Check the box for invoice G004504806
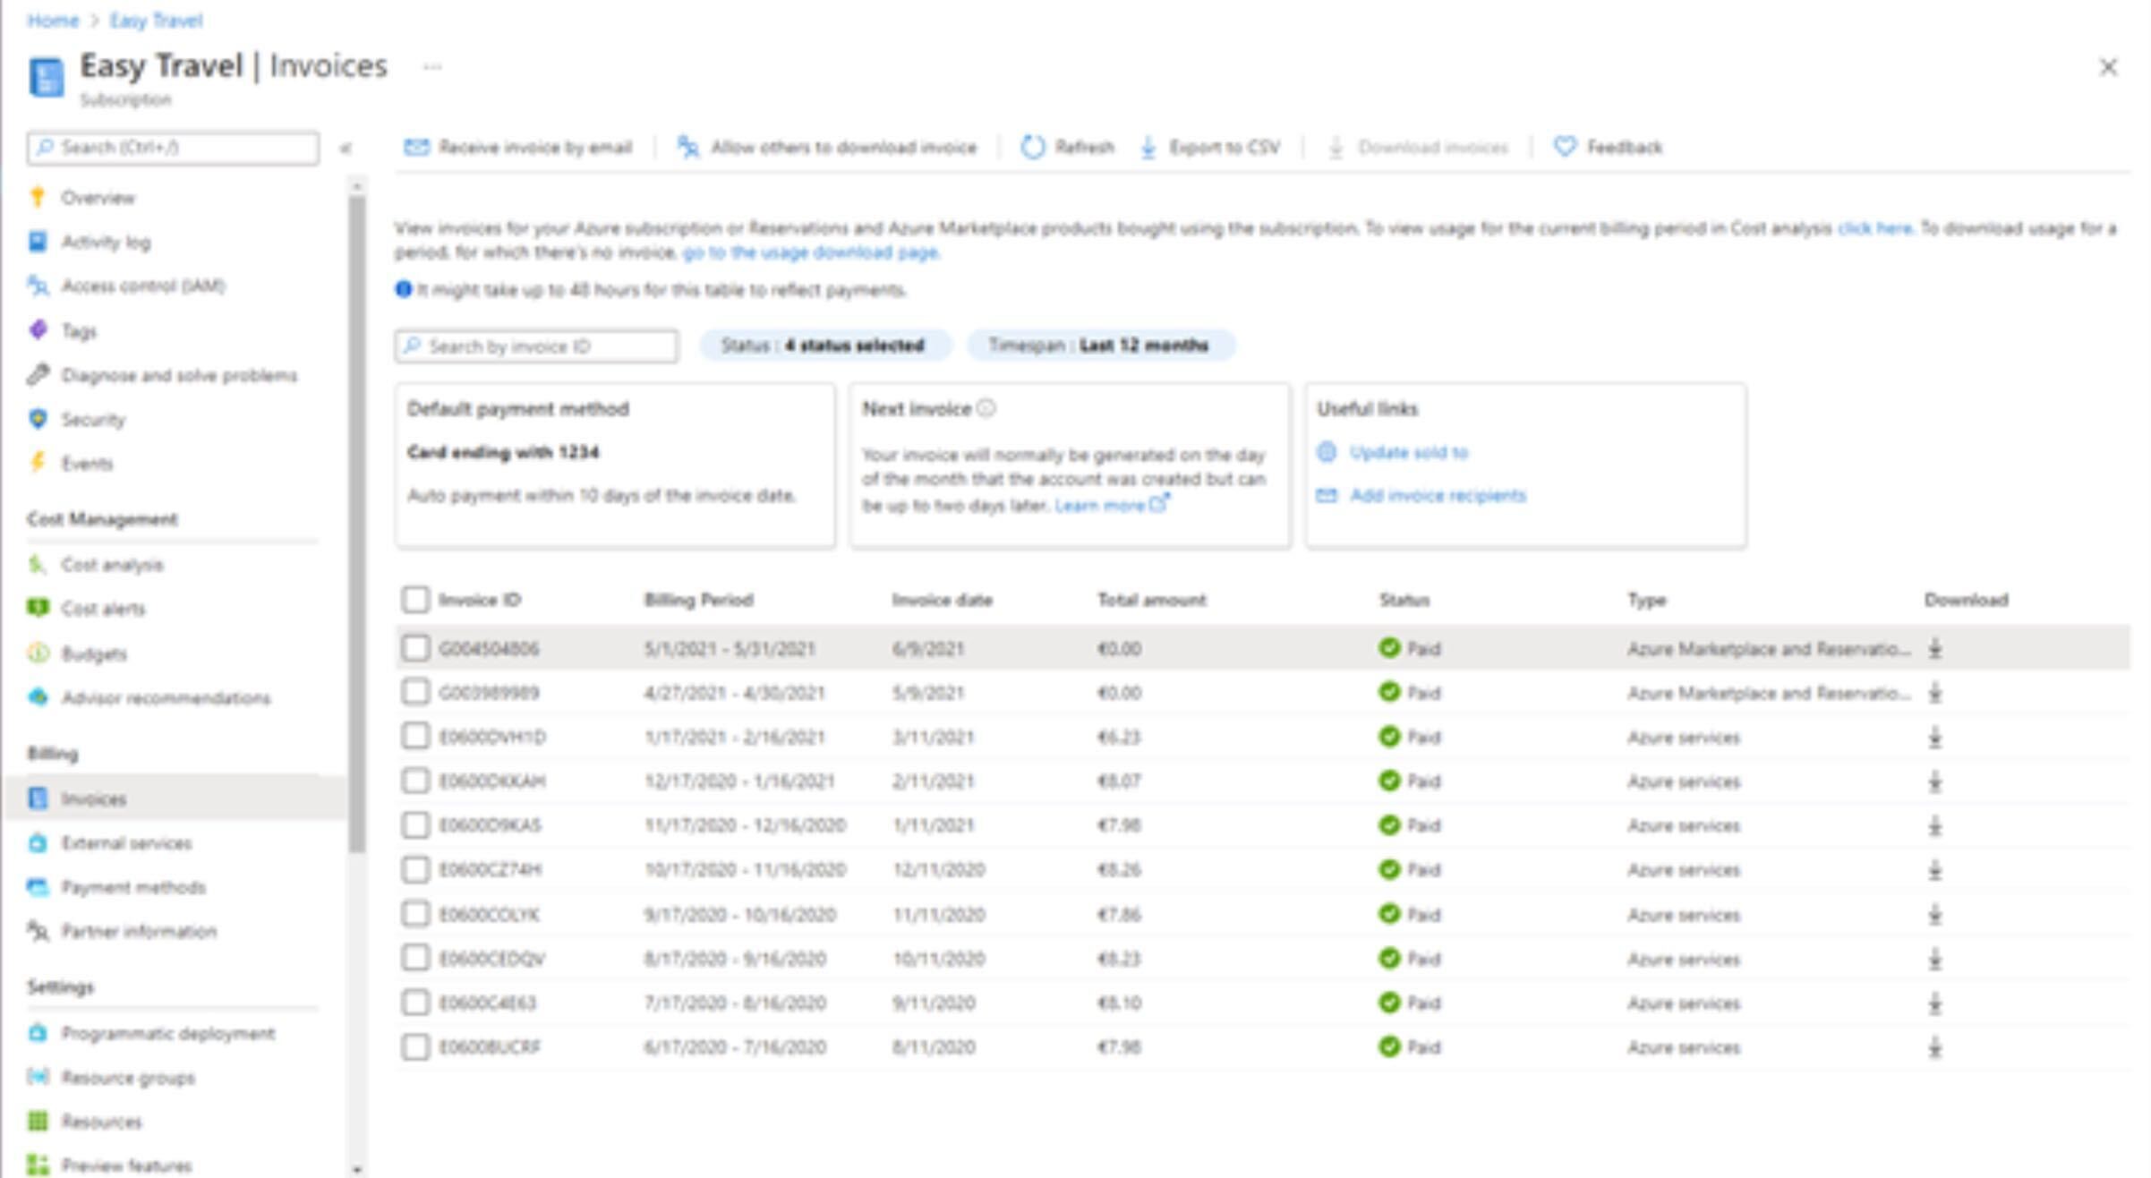Viewport: 2151px width, 1178px height. point(415,647)
